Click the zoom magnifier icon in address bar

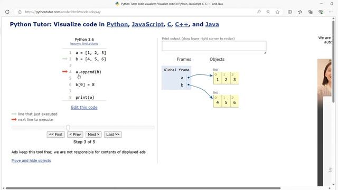(268, 12)
